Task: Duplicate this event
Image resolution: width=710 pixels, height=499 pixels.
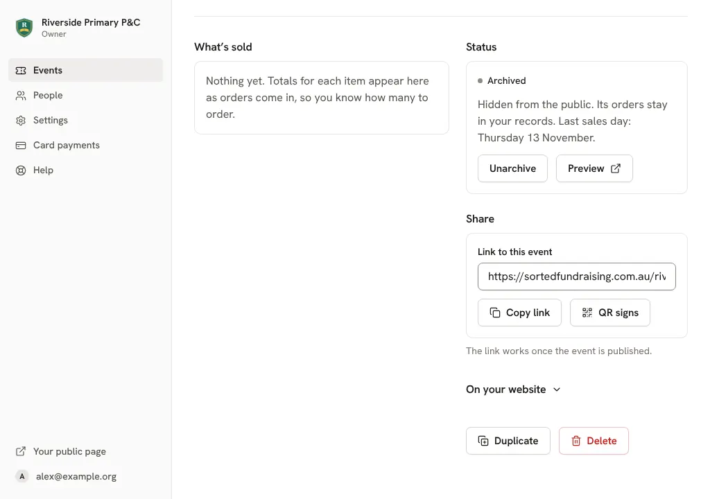Action: tap(508, 441)
